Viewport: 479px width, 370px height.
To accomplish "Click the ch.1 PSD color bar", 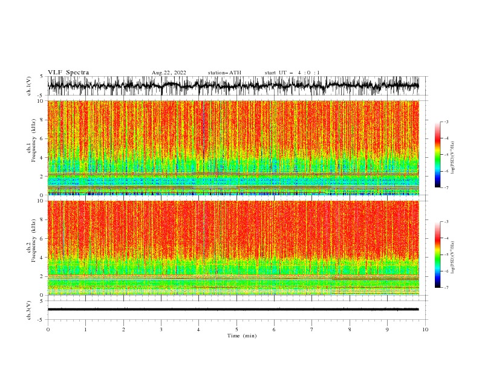I will 437,155.
